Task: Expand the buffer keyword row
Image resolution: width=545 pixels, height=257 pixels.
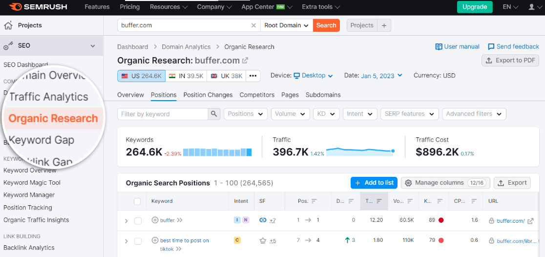Action: pyautogui.click(x=126, y=221)
